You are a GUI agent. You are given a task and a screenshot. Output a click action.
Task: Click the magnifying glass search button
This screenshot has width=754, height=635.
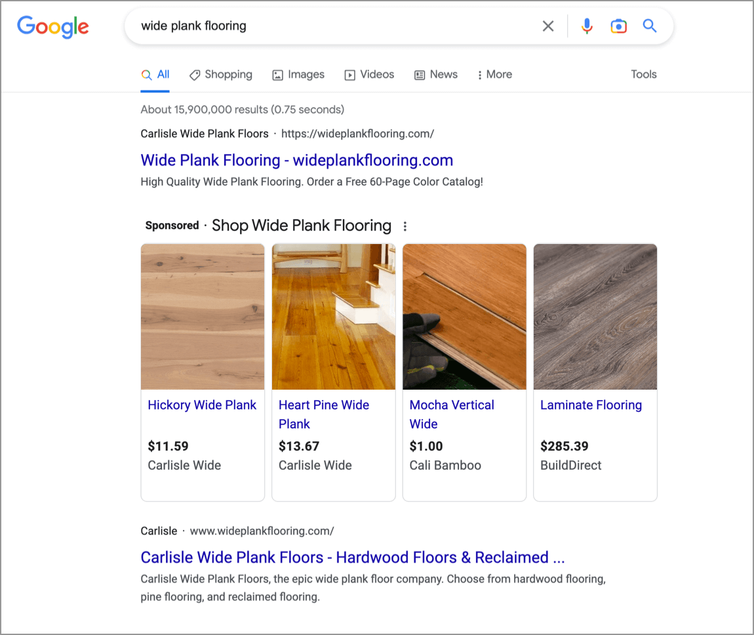(650, 26)
